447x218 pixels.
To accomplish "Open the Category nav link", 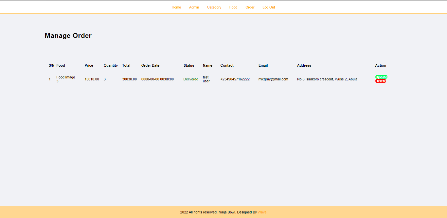I will (x=214, y=7).
